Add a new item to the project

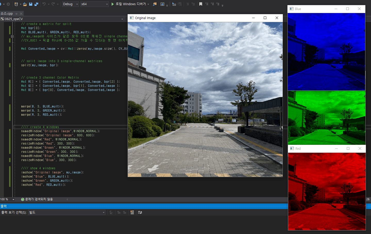tap(15, 4)
